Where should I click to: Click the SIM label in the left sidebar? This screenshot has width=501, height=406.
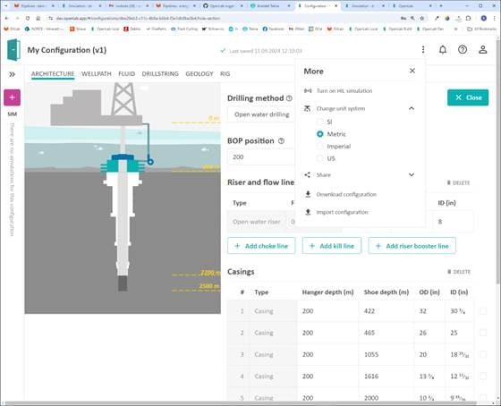(13, 114)
